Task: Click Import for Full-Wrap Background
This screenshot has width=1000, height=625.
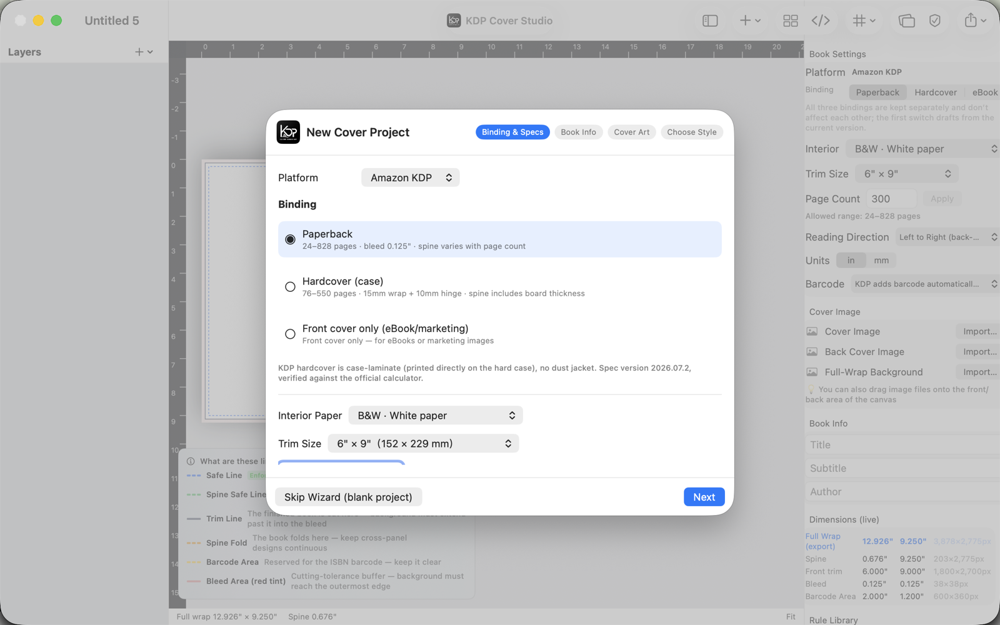Action: pyautogui.click(x=979, y=372)
